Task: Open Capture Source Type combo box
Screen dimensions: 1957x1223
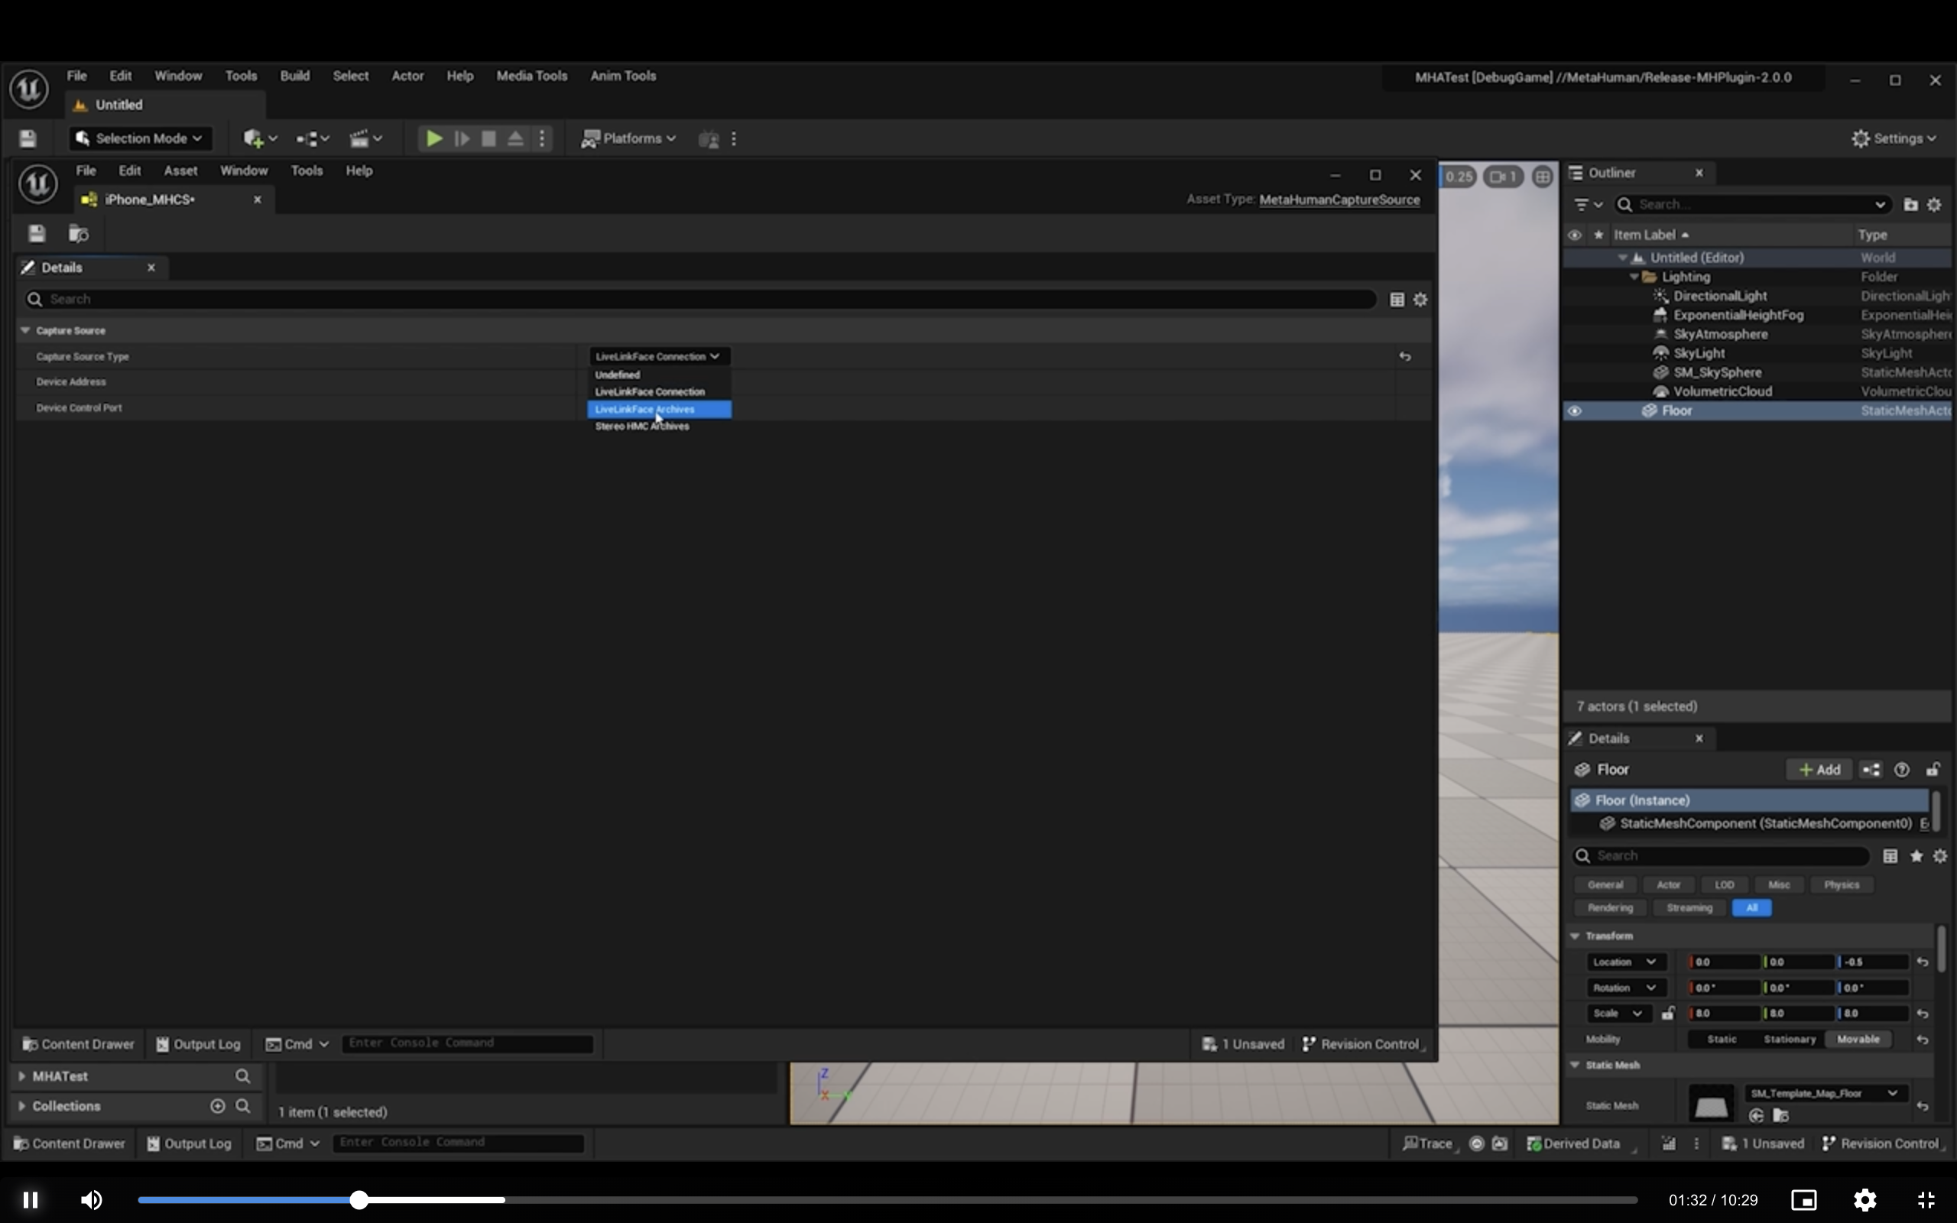Action: click(657, 356)
